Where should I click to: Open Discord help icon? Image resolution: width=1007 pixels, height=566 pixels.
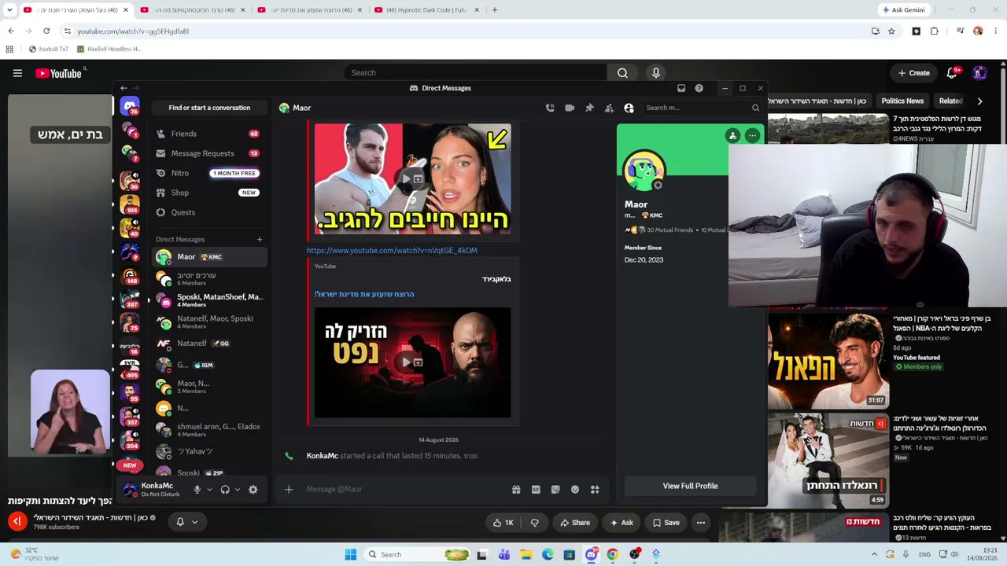click(x=699, y=88)
